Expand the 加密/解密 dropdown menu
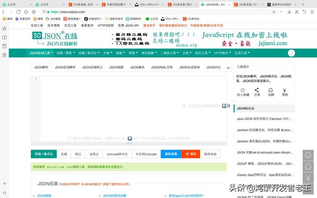 click(66, 53)
